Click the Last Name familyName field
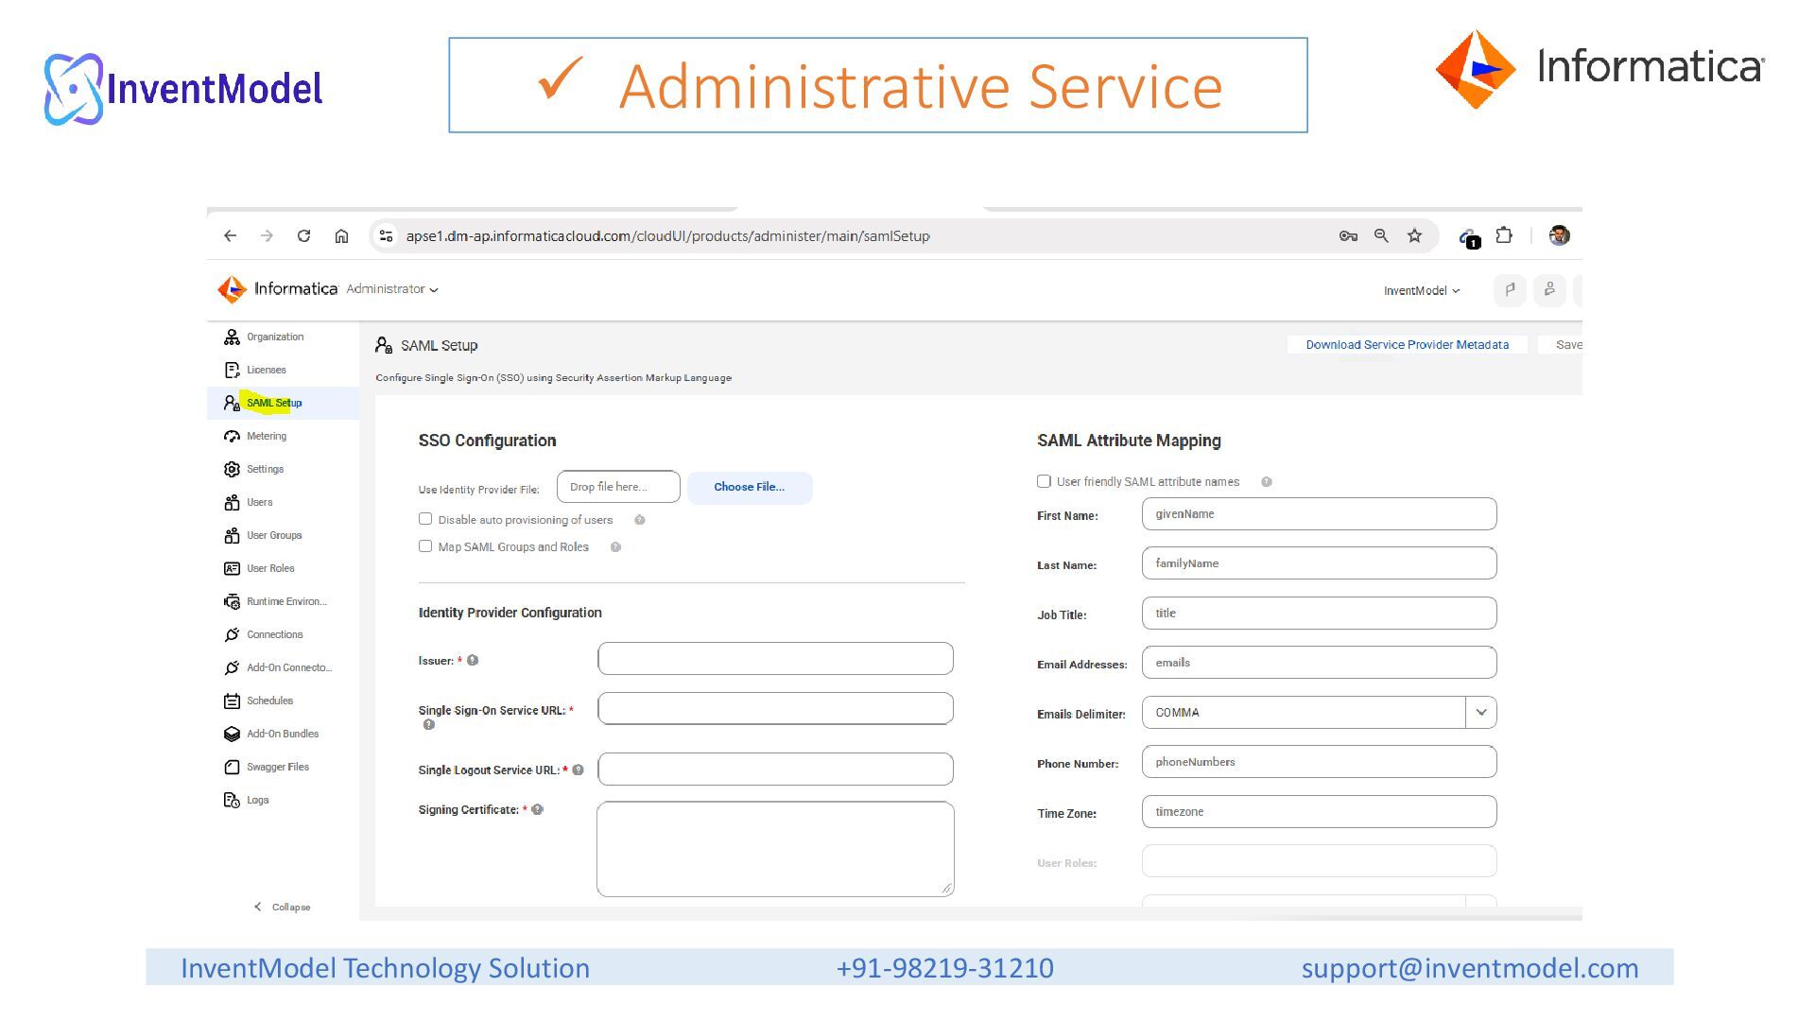1815x1021 pixels. pyautogui.click(x=1319, y=563)
